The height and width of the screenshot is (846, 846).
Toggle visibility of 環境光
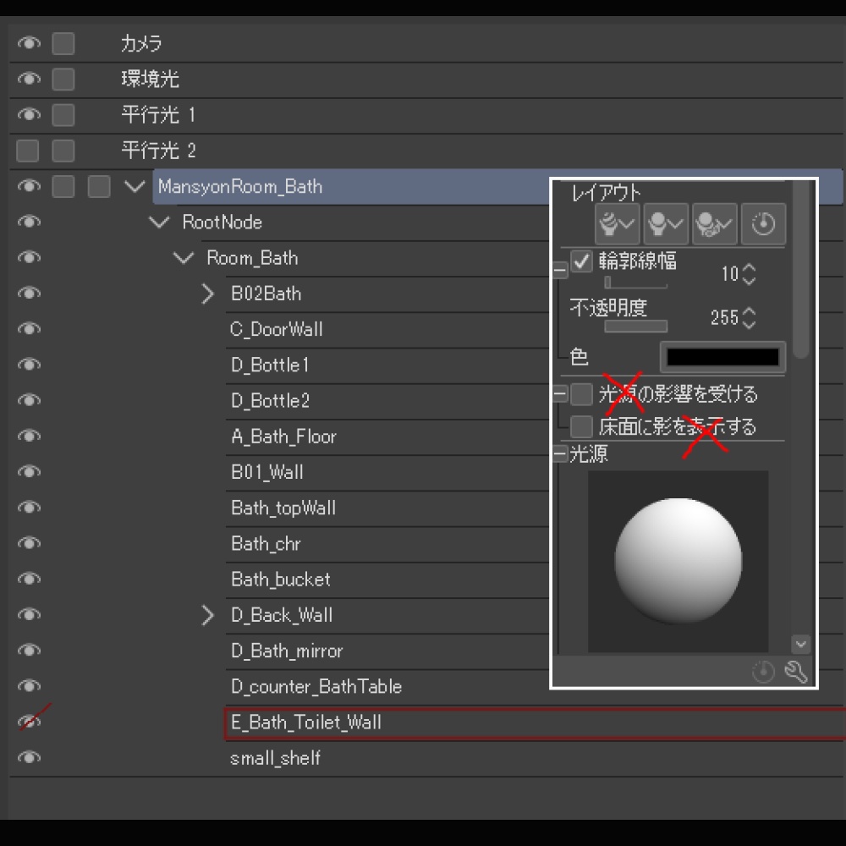29,79
